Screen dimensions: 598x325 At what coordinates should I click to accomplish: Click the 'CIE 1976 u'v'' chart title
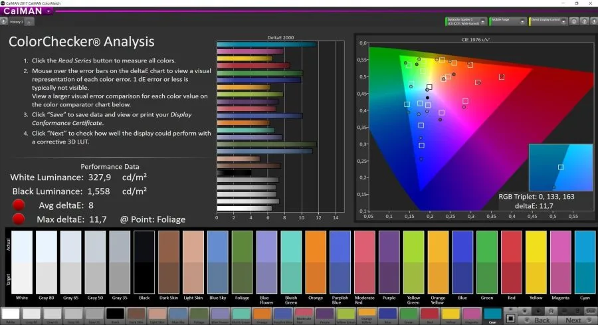tap(476, 40)
